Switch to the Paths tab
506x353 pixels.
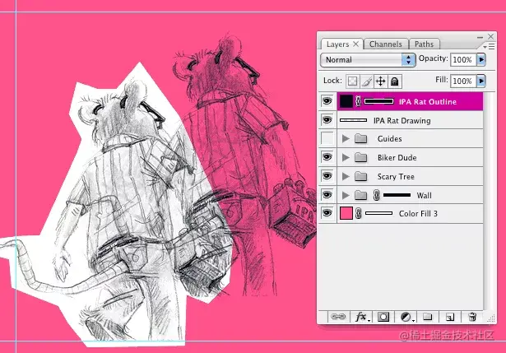(424, 44)
